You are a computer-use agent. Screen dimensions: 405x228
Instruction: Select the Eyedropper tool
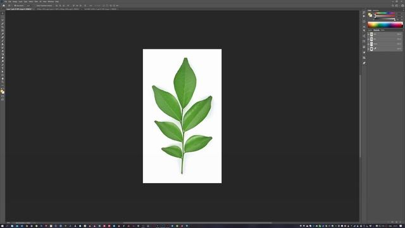tap(3, 34)
